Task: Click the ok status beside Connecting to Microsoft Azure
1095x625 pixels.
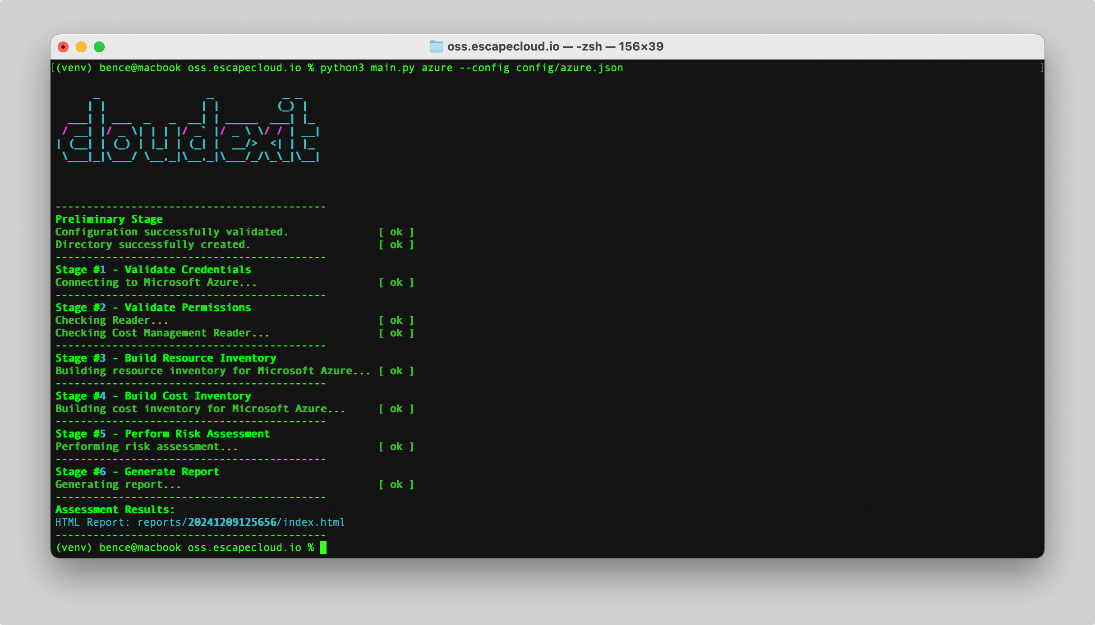Action: pos(396,282)
